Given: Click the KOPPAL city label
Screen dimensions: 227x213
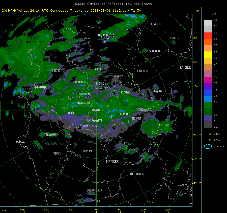Looking at the screenshot, I should click(125, 114).
